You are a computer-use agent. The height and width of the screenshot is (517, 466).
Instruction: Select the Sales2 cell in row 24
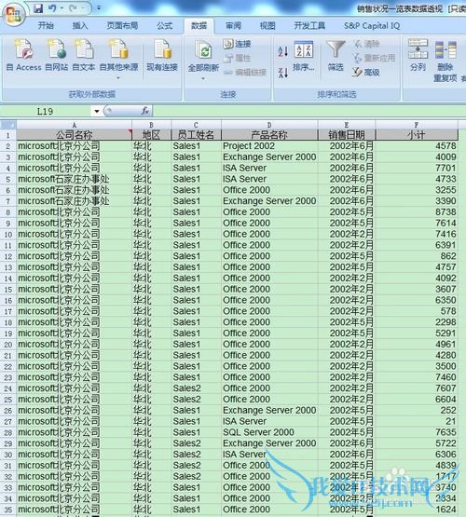point(197,388)
